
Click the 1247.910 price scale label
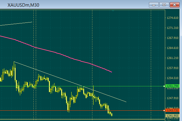point(173,98)
